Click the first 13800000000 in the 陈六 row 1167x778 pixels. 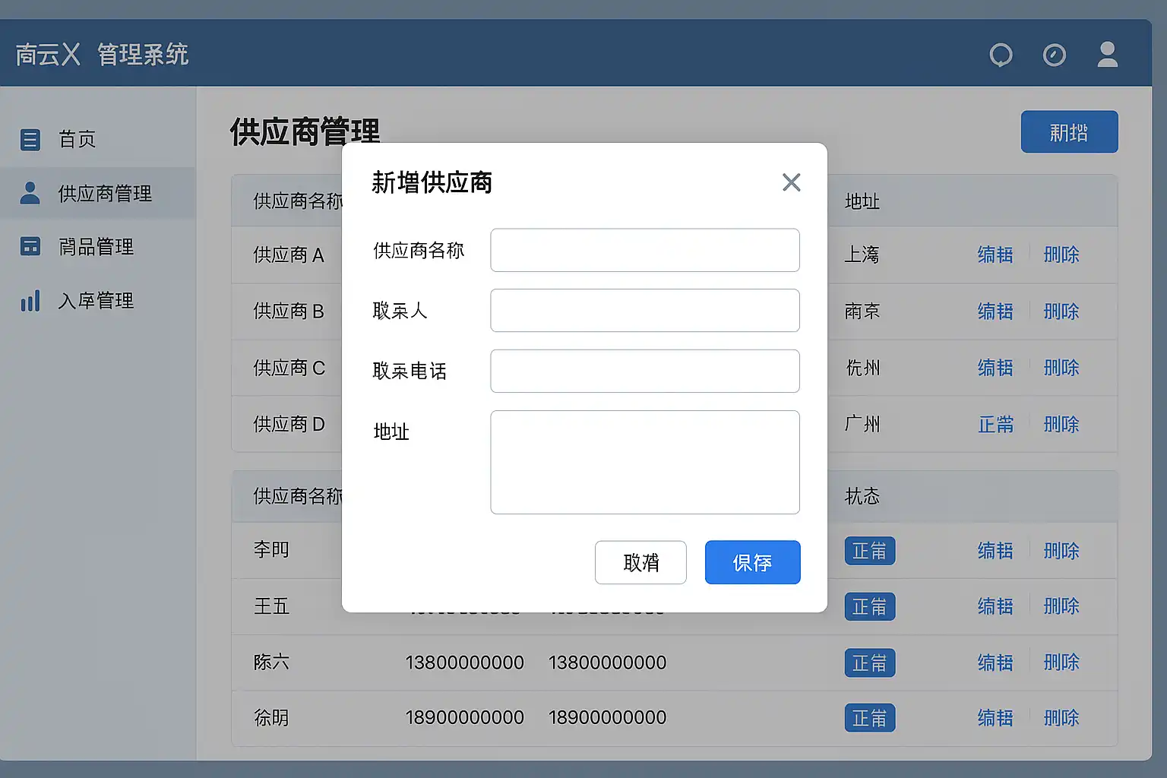point(465,663)
